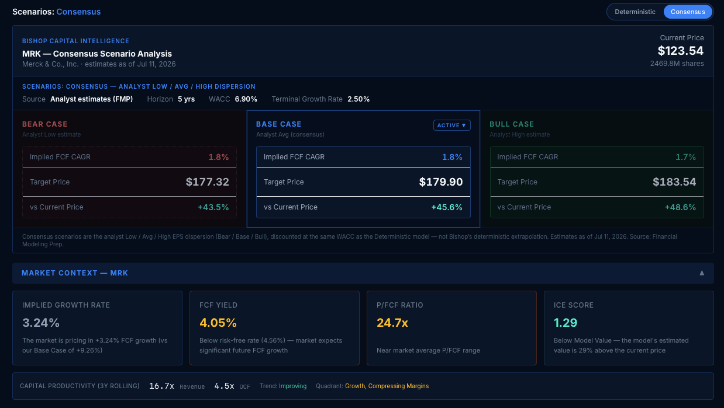This screenshot has height=408, width=724.
Task: Click the +48.6% vs Current Price value
Action: tap(680, 207)
